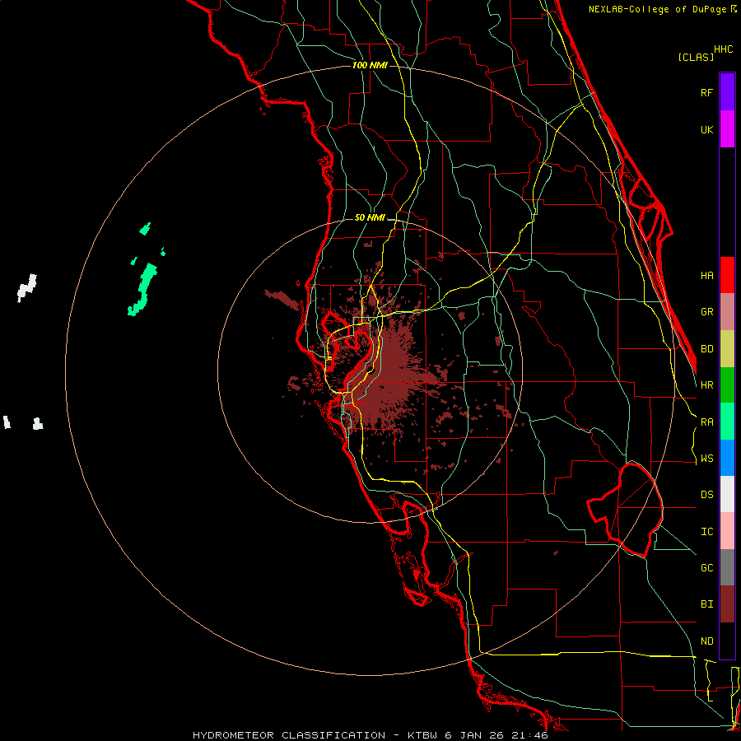Screen dimensions: 741x741
Task: Click the "HR" legend label
Action: 706,385
